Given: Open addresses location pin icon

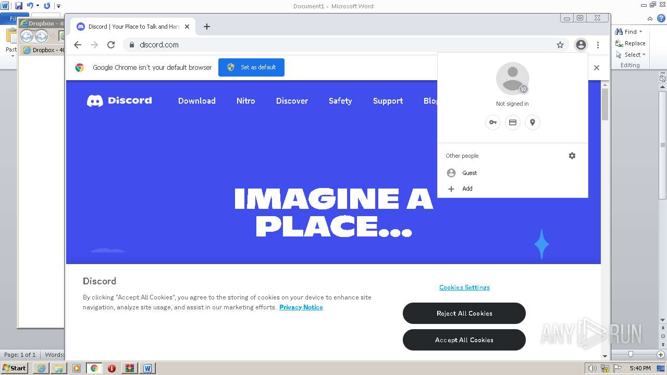Looking at the screenshot, I should [x=532, y=122].
